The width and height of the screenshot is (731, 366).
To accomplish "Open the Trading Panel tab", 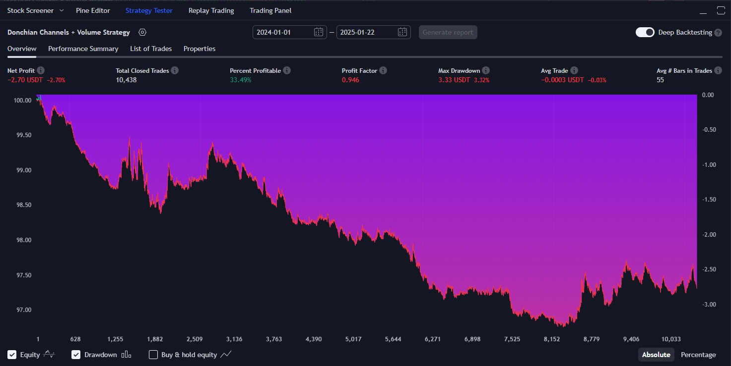I will point(270,10).
